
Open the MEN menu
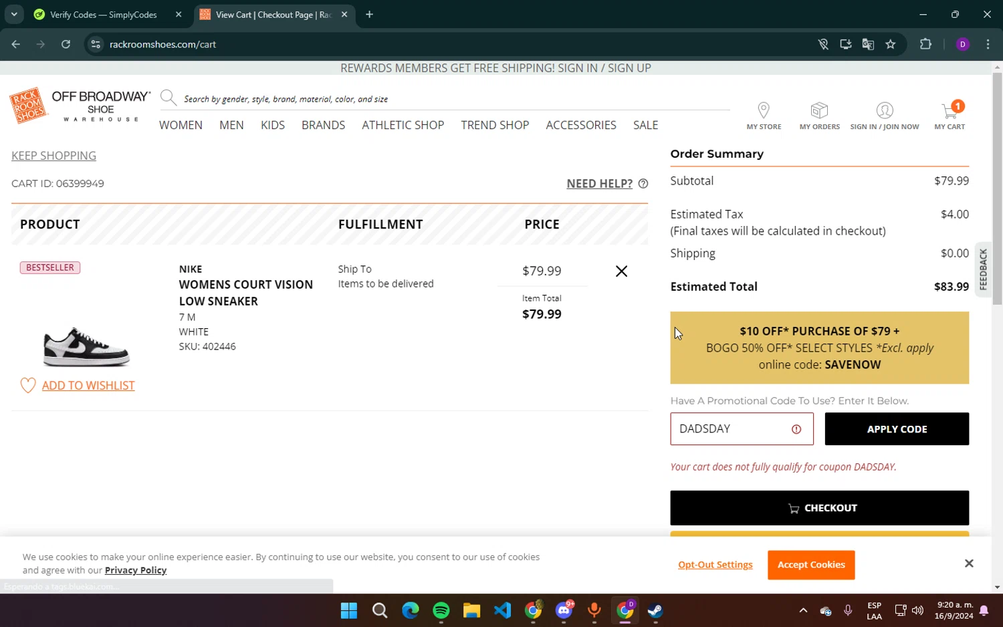tap(231, 125)
